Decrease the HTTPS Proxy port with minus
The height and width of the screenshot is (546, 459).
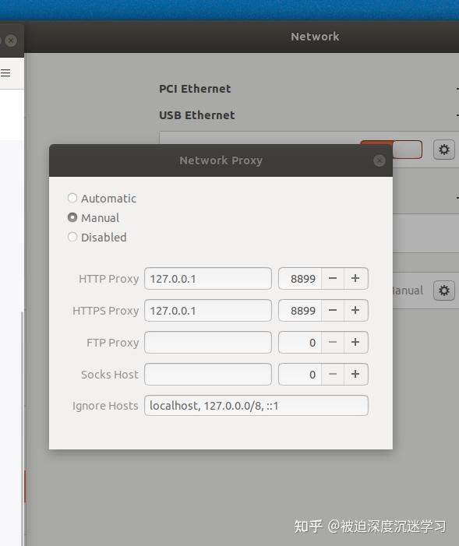point(333,310)
